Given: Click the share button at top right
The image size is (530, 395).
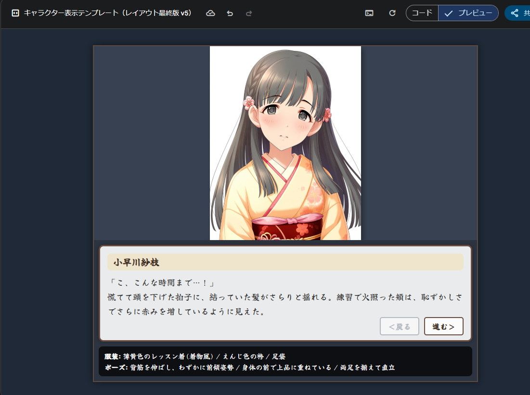Looking at the screenshot, I should coord(518,13).
